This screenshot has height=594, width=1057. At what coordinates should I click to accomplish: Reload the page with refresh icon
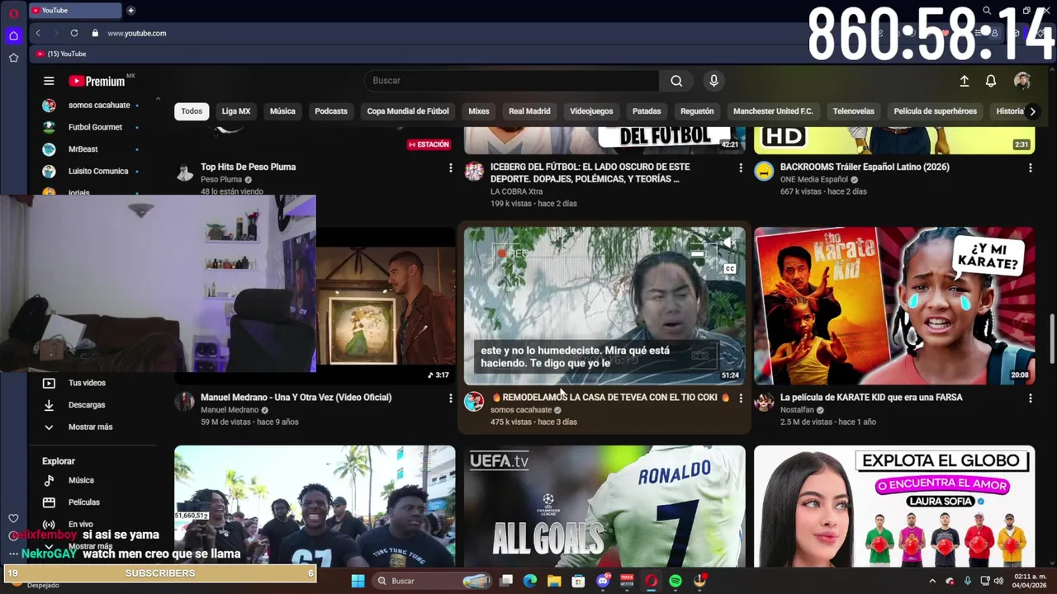point(74,33)
